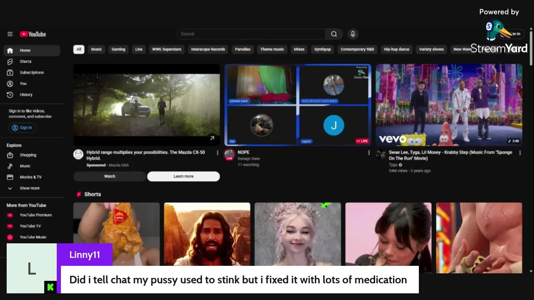Open Movies & TV under Explore
The image size is (534, 300).
(x=32, y=177)
